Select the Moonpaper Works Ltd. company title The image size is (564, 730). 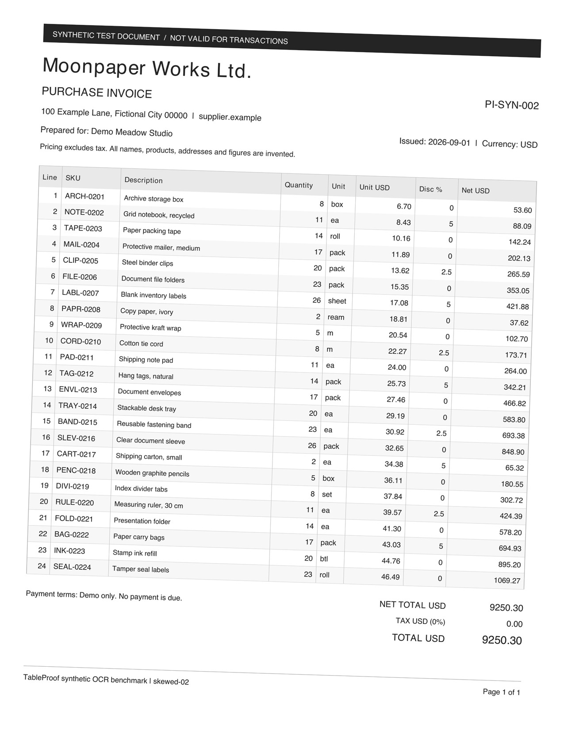tap(147, 68)
